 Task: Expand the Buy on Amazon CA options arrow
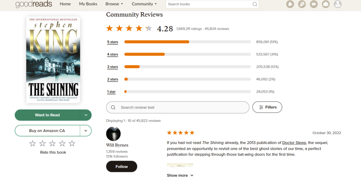click(x=86, y=131)
